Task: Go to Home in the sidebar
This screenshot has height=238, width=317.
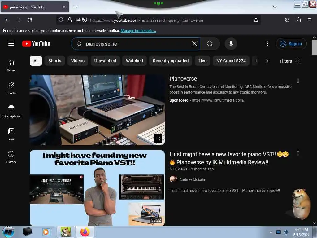Action: point(11,66)
